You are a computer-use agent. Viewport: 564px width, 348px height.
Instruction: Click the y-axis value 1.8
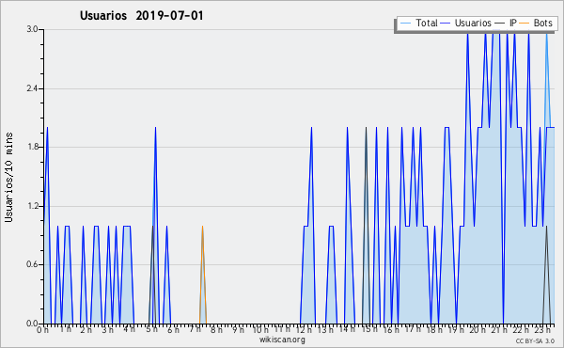point(32,147)
